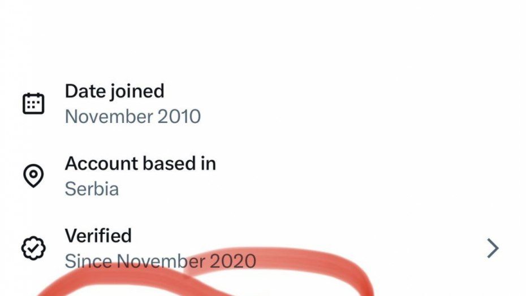Viewport: 526px width, 296px height.
Task: Tap the "Since November 2020" text
Action: tap(160, 261)
